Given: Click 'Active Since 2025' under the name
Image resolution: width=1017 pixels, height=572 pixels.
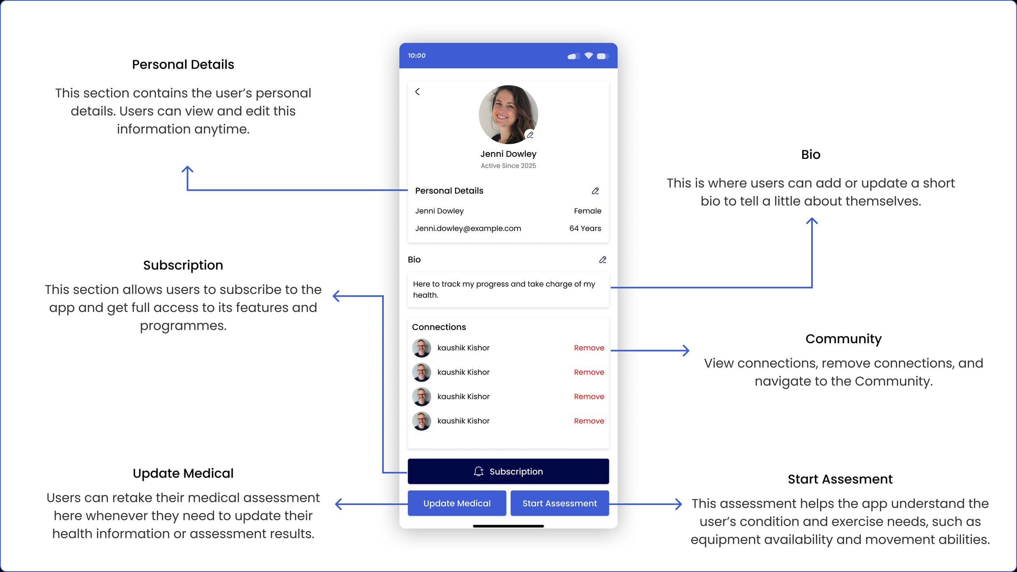Looking at the screenshot, I should pyautogui.click(x=508, y=166).
